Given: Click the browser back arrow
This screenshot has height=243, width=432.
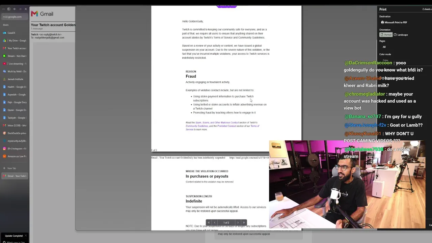Looking at the screenshot, I should 15,9.
